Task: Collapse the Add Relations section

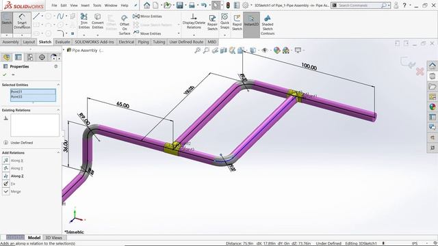Action: [58, 152]
